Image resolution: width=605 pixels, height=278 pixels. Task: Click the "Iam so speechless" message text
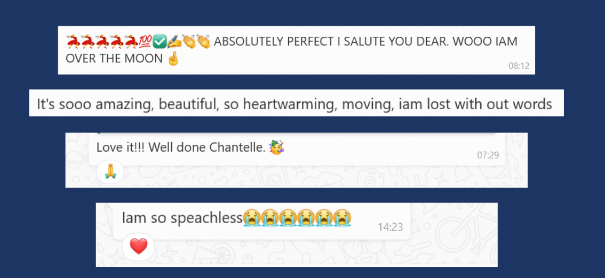(x=182, y=218)
